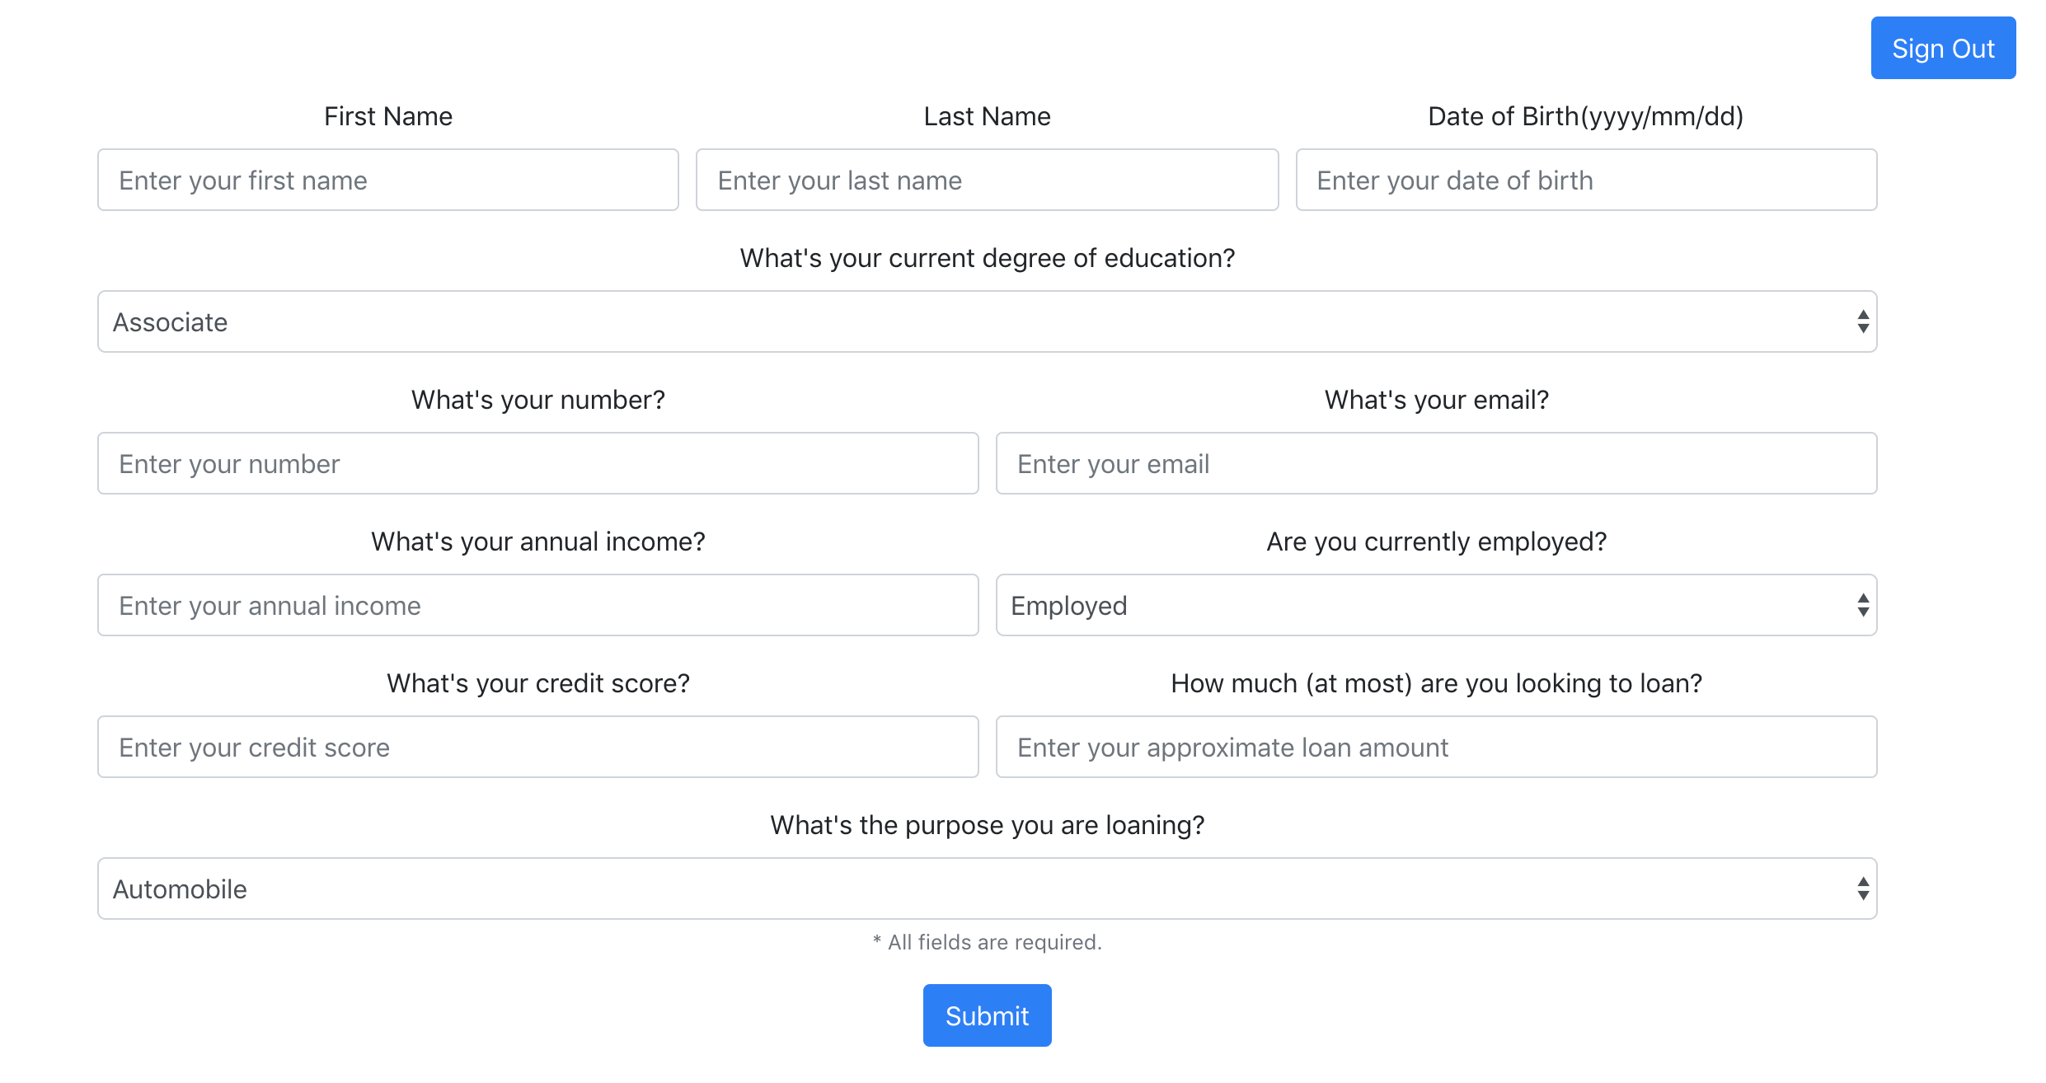
Task: Focus the First Name input field
Action: (x=387, y=180)
